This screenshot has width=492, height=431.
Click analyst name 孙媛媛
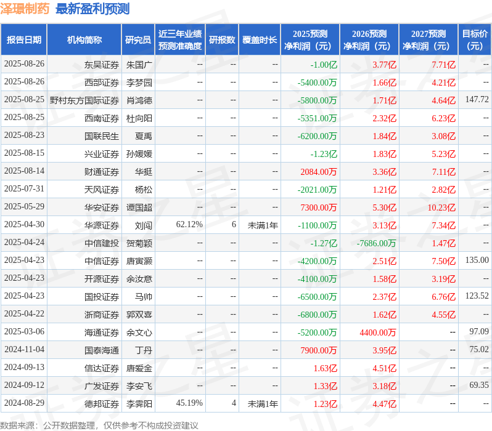click(139, 154)
